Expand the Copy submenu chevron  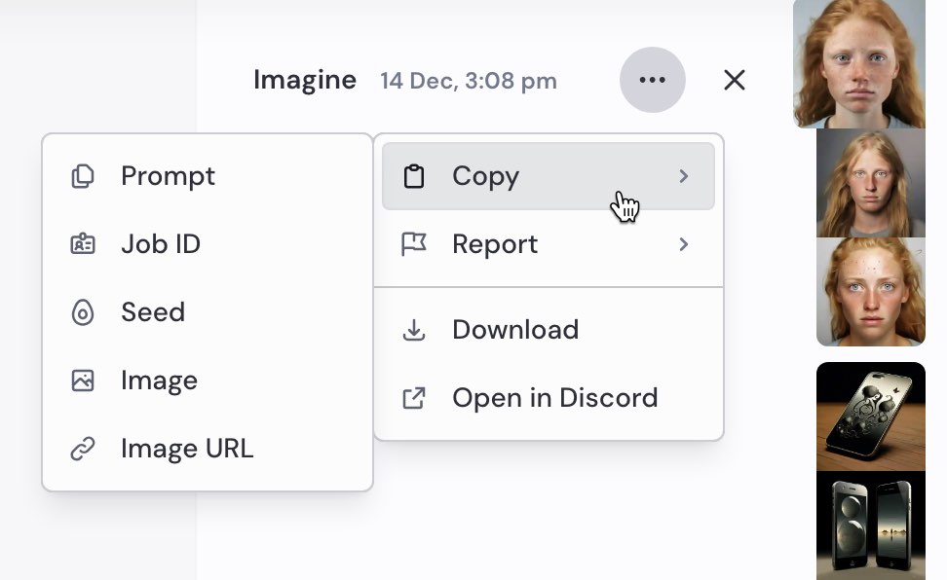[x=684, y=176]
